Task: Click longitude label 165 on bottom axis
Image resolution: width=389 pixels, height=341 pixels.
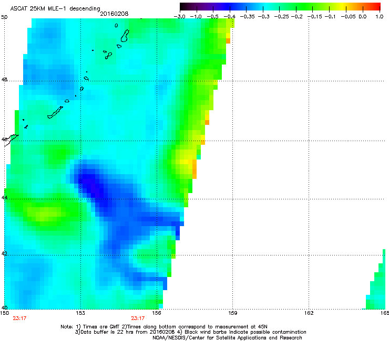Action: (x=385, y=313)
